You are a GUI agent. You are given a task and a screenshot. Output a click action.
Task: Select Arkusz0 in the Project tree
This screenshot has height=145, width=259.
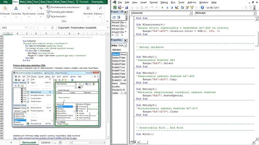[118, 23]
